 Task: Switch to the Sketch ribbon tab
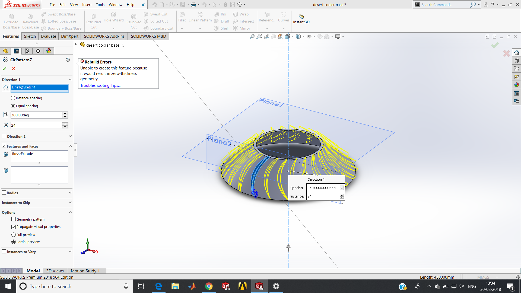click(30, 36)
